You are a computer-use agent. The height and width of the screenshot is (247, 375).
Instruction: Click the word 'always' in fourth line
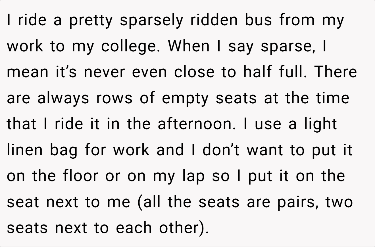64,98
